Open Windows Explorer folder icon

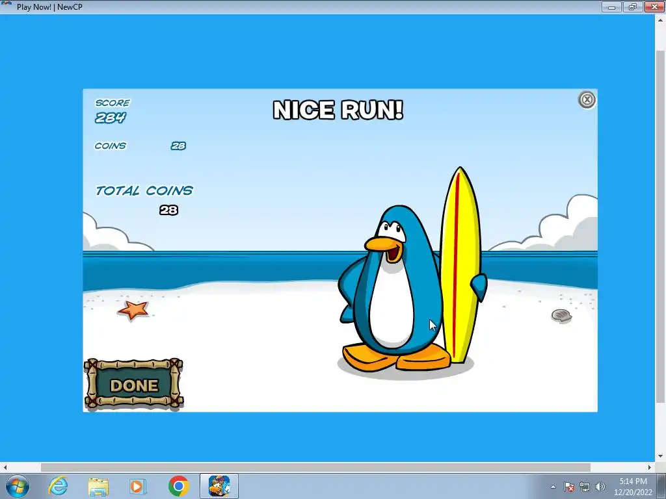click(x=98, y=486)
